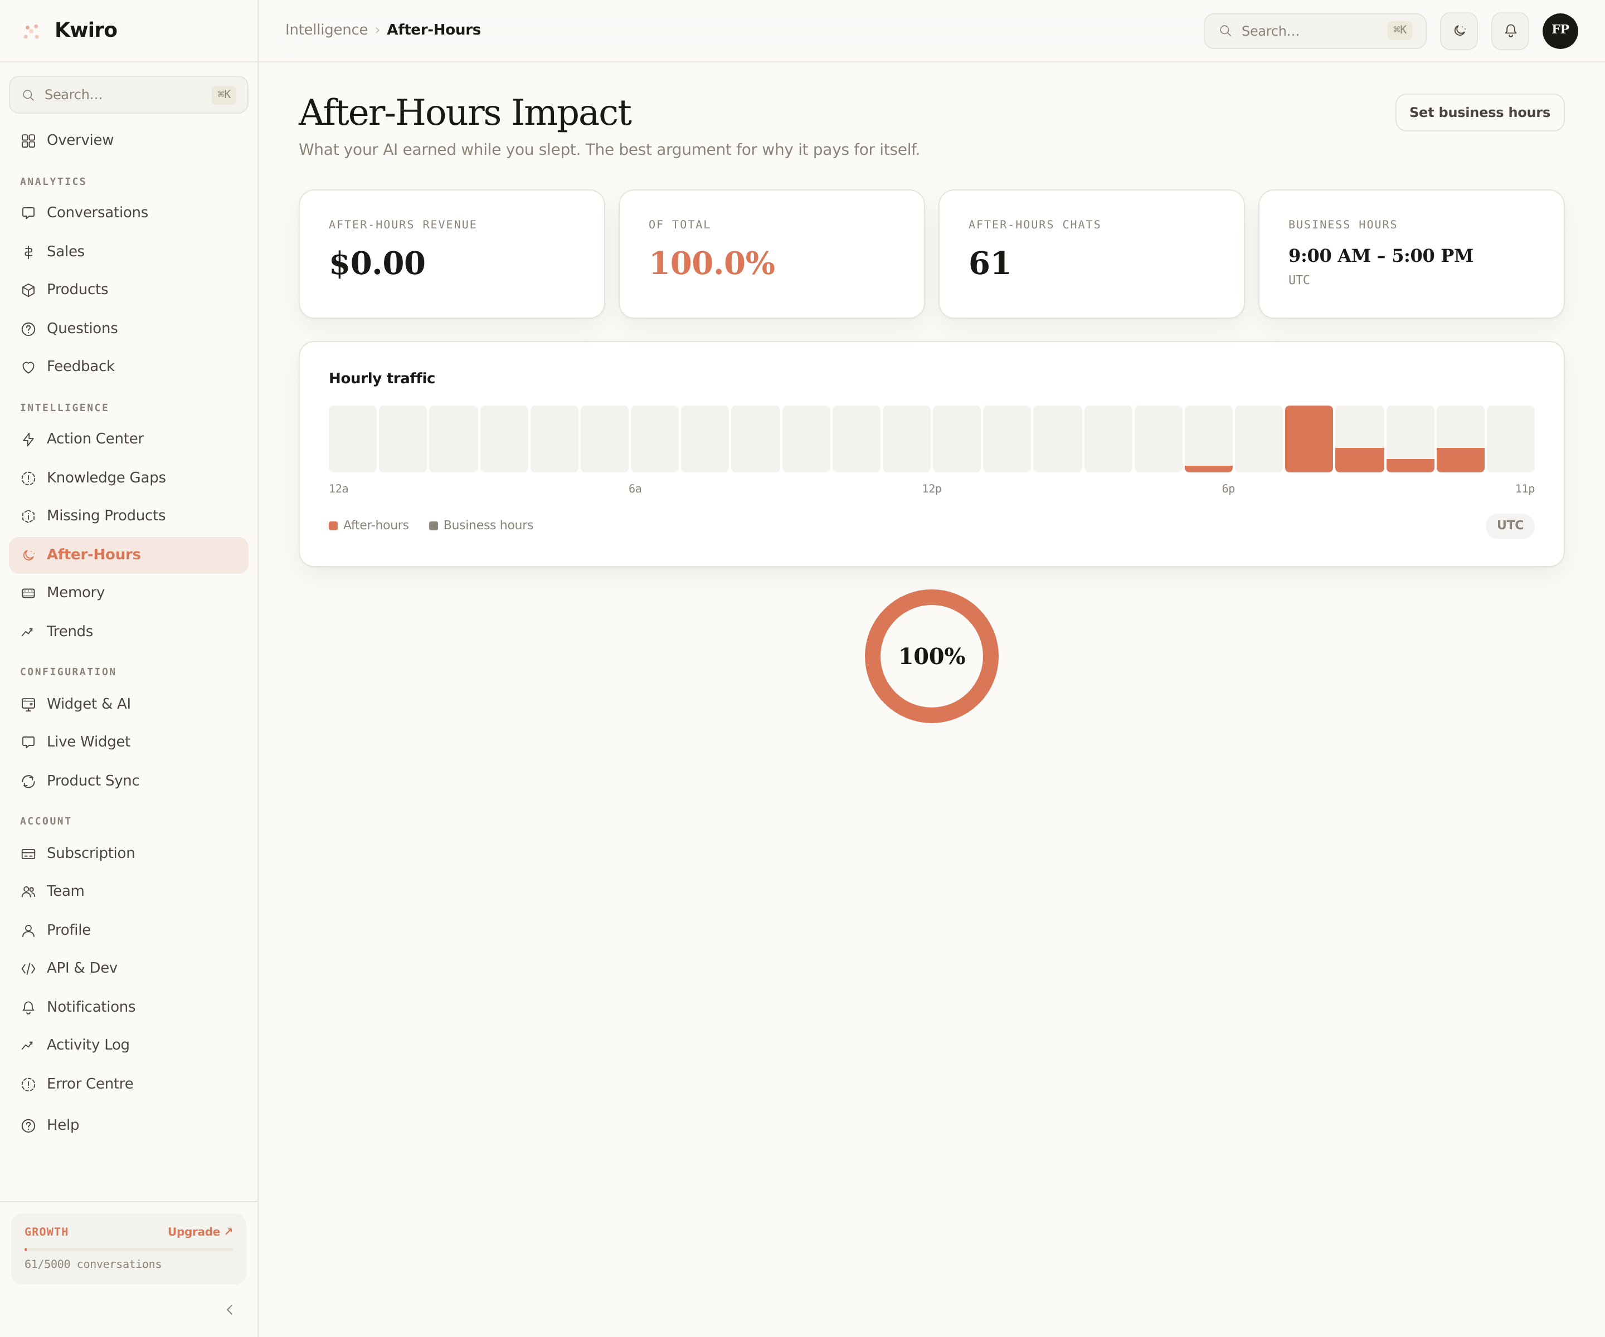Go to Knowledge Gaps page
The image size is (1605, 1337).
pos(128,477)
